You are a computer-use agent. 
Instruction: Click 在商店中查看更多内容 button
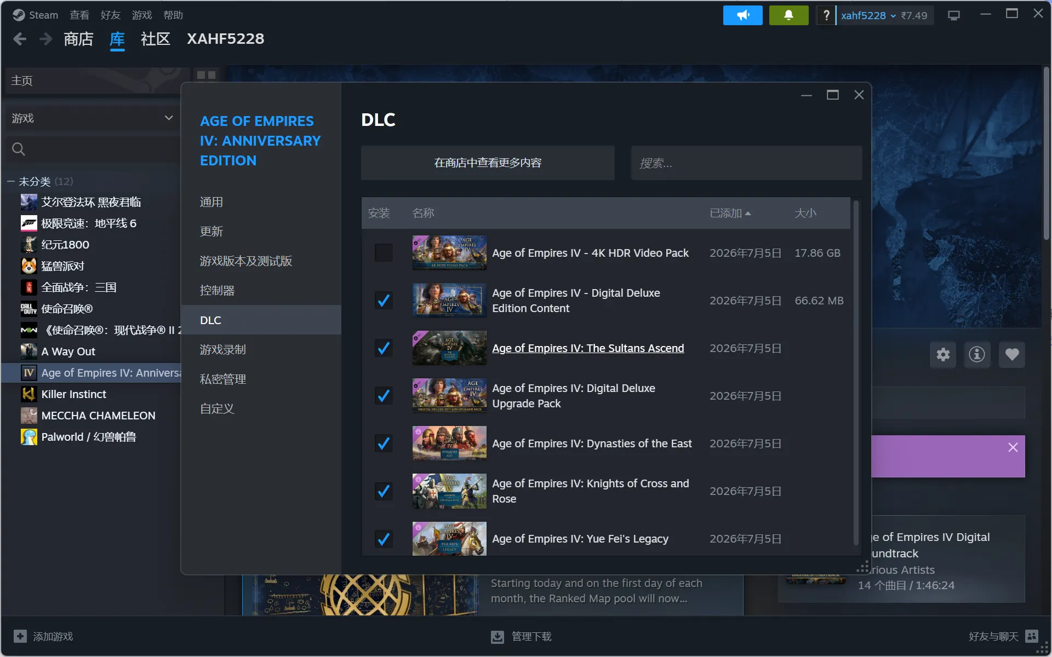pos(488,163)
